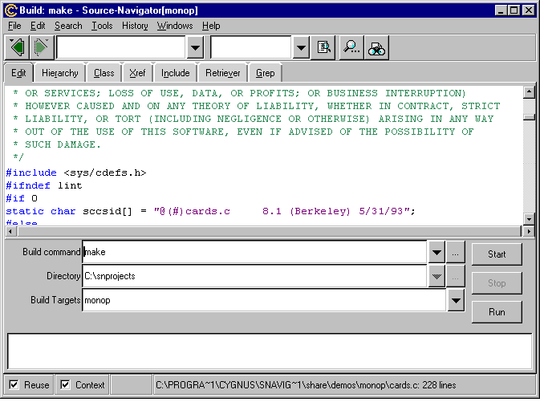Toggle the Context checkbox
This screenshot has width=540, height=402.
[x=66, y=384]
